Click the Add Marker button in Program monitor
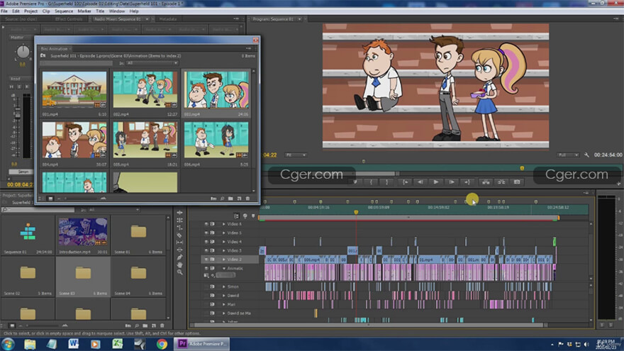Screen dimensions: 624x351 (355, 182)
